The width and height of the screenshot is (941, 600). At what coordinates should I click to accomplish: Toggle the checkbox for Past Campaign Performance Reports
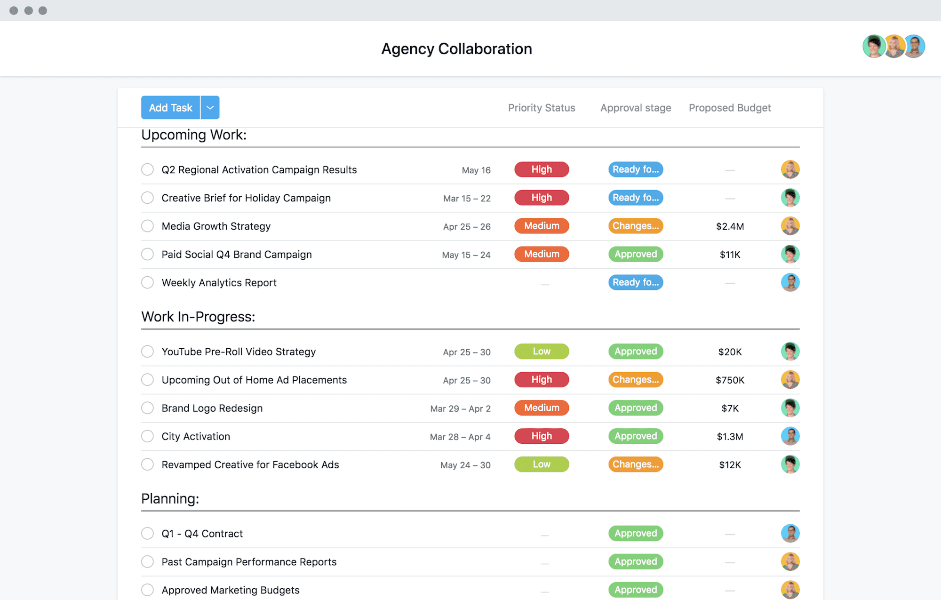pos(147,561)
